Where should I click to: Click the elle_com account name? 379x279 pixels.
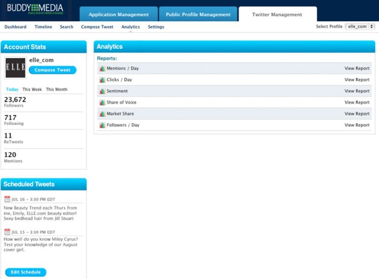pos(41,60)
